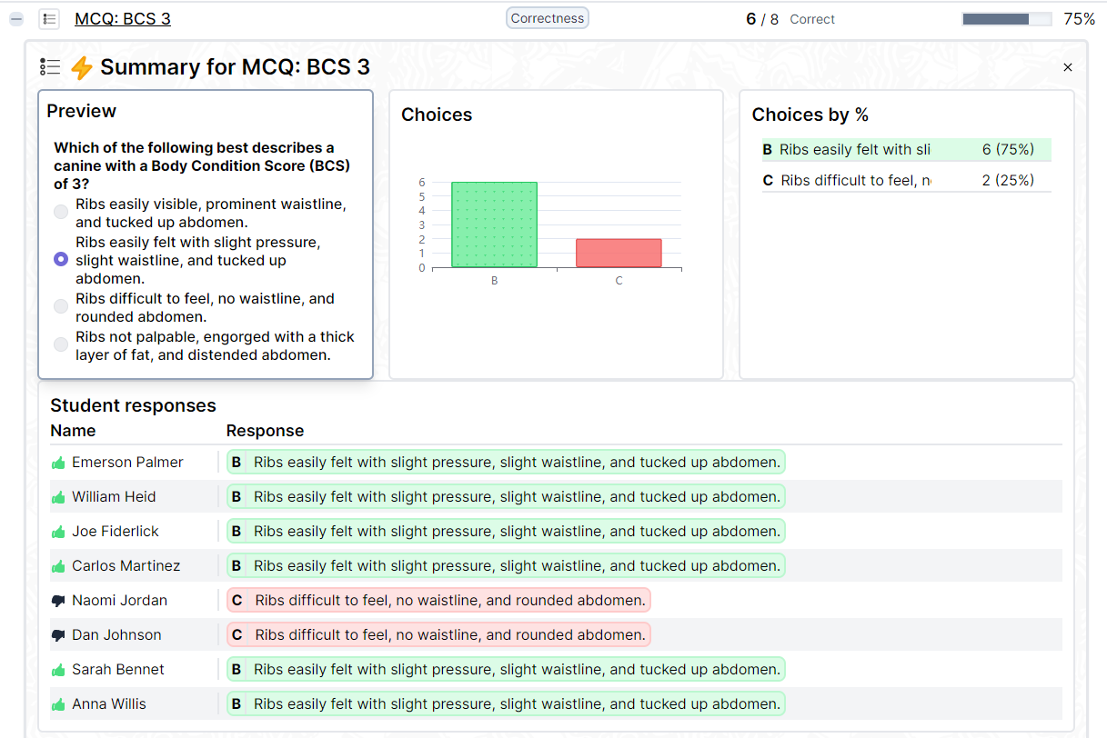Click the list icon next to Summary heading
Screen dimensions: 1107x738
pos(50,67)
